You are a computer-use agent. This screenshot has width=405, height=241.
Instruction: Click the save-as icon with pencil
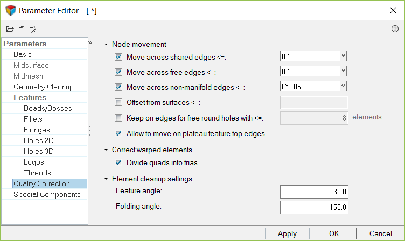tap(32, 29)
